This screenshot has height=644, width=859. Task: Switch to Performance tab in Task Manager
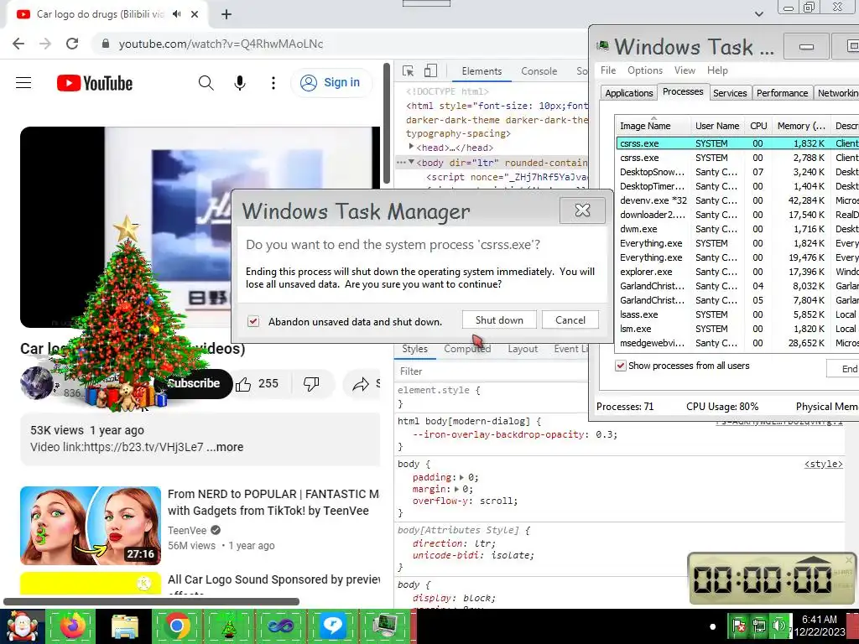(782, 92)
